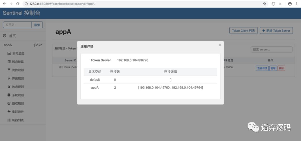The height and width of the screenshot is (141, 301).
Task: Open 流控规则 menu item
Action: tap(18, 70)
